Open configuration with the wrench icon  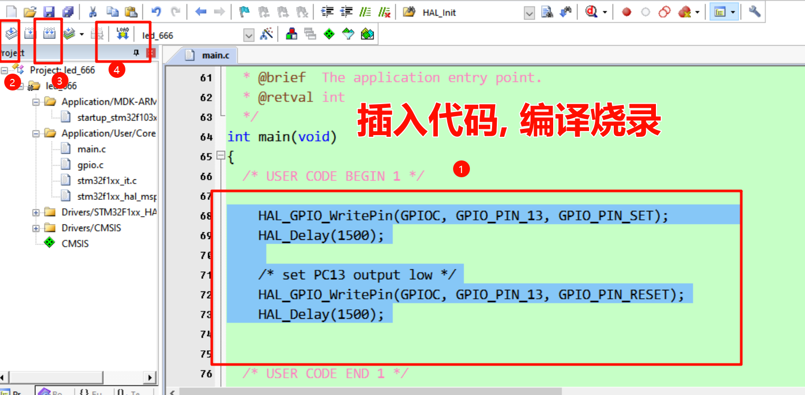click(754, 12)
